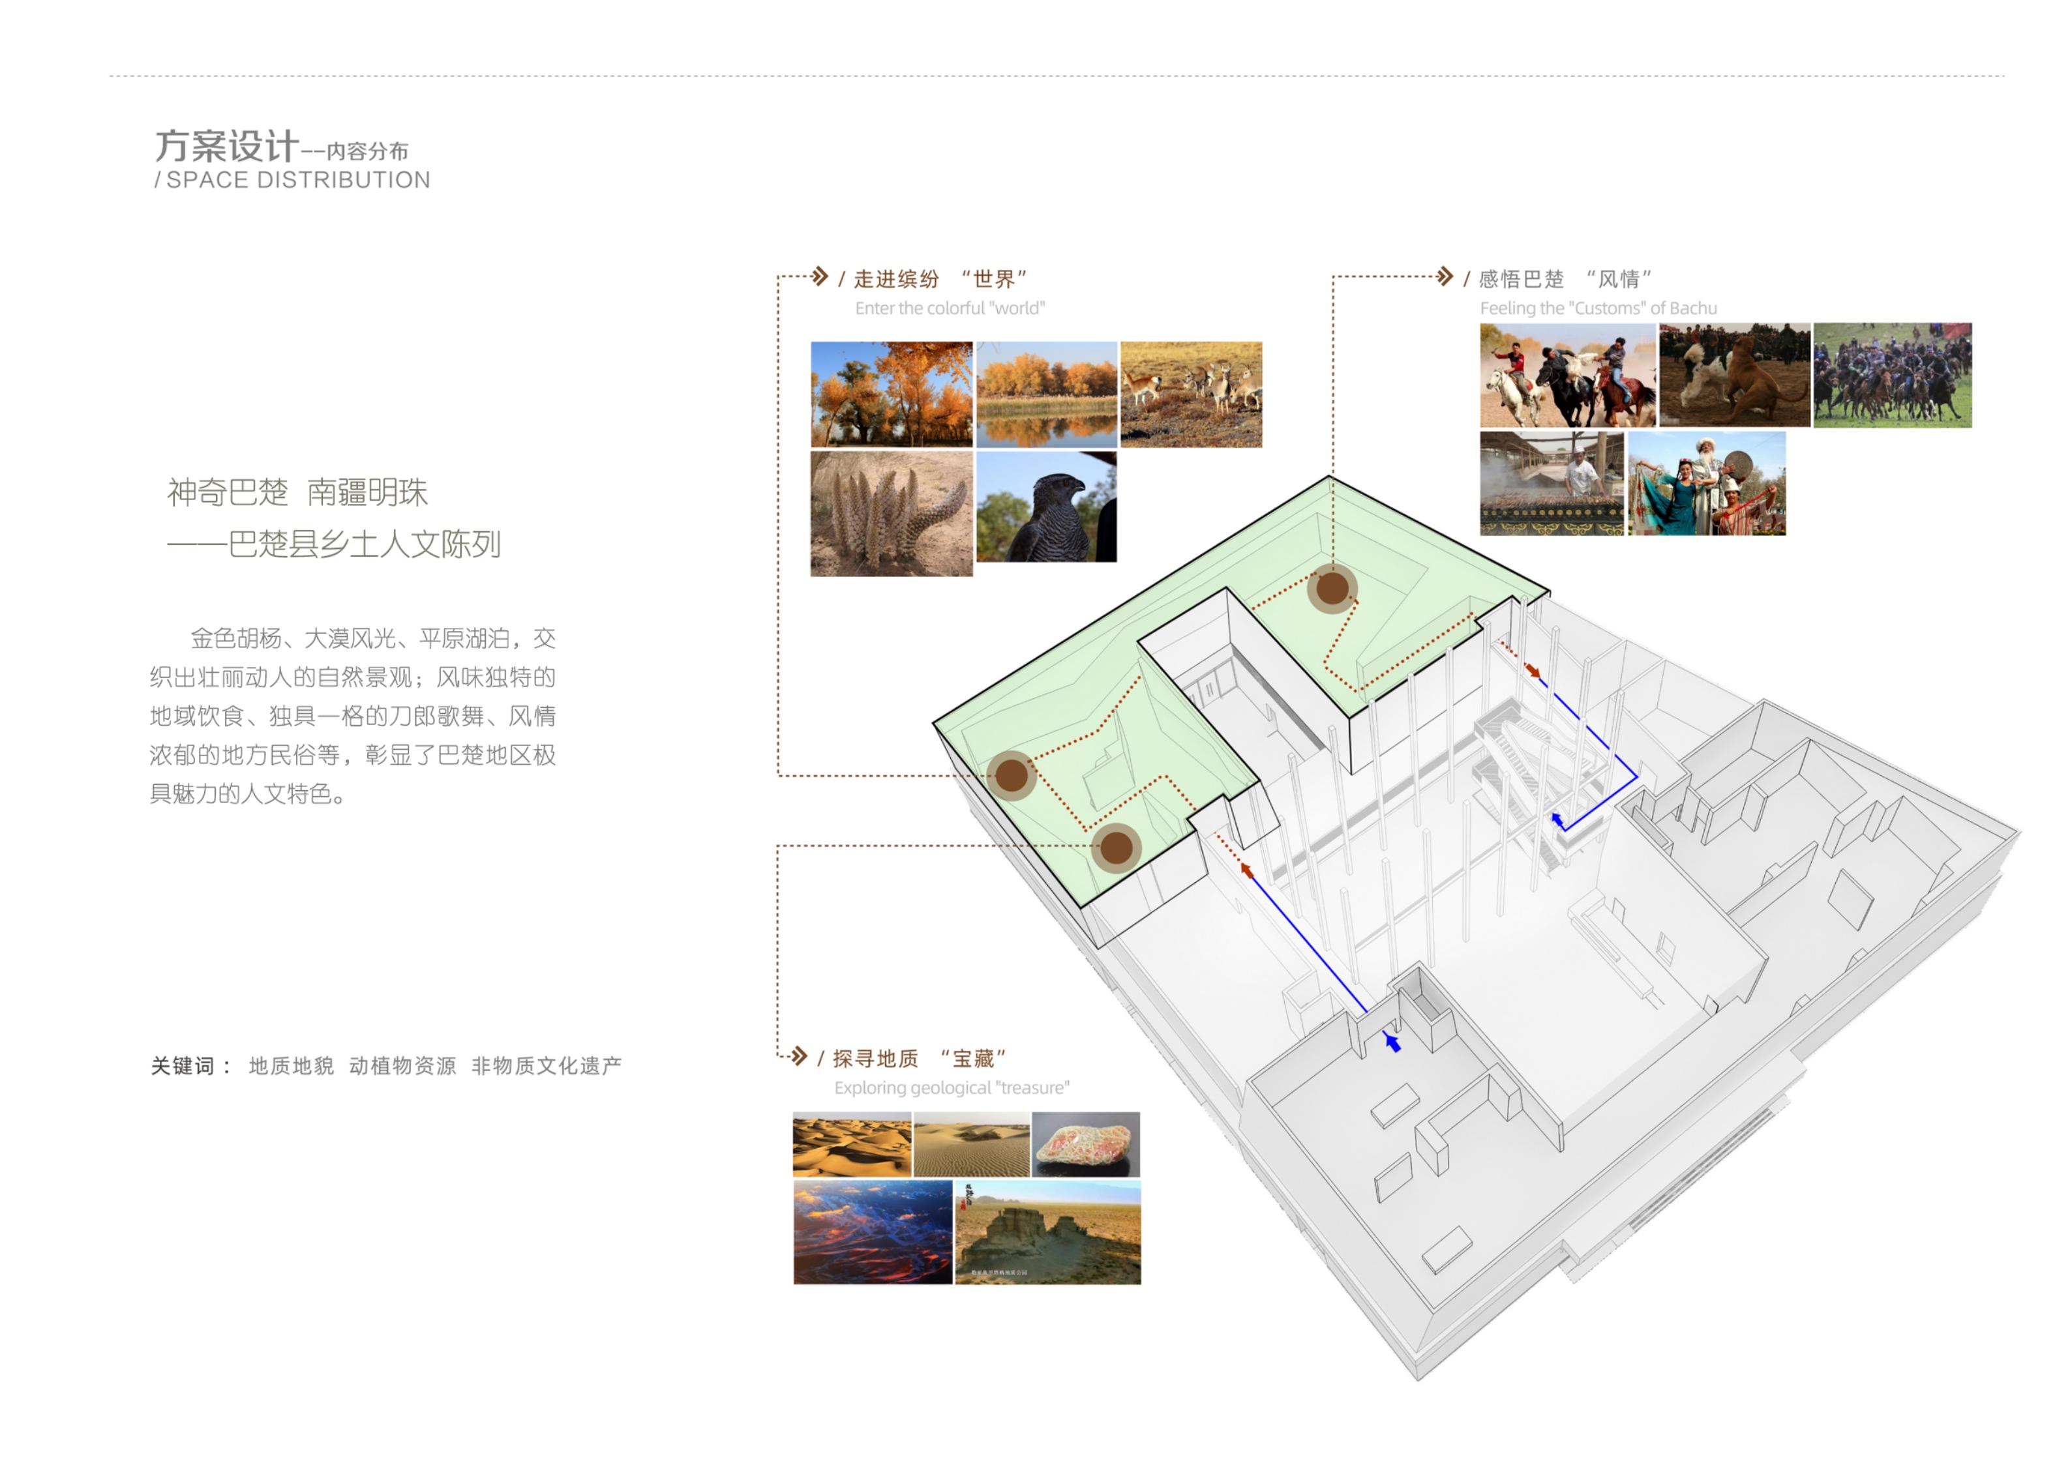Open the dancers in colorful dresses photo
The width and height of the screenshot is (2070, 1463).
pyautogui.click(x=1706, y=483)
